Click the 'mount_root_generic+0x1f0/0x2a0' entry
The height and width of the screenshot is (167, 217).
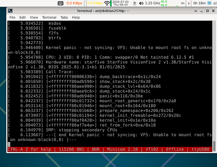pos(138,101)
